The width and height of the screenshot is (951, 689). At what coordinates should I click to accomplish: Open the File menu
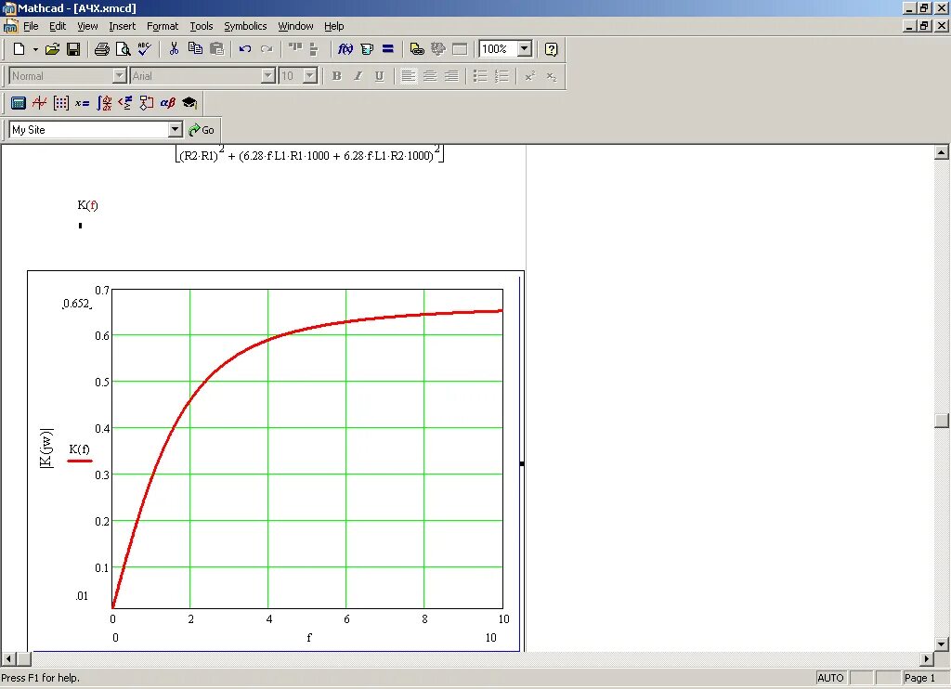(31, 26)
